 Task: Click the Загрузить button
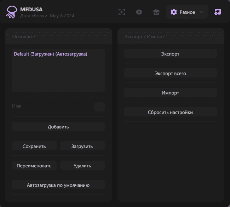point(82,146)
